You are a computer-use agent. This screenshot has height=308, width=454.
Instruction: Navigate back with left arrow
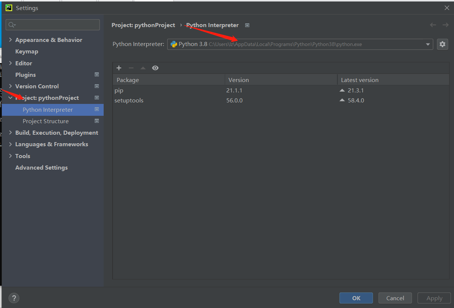tap(433, 25)
